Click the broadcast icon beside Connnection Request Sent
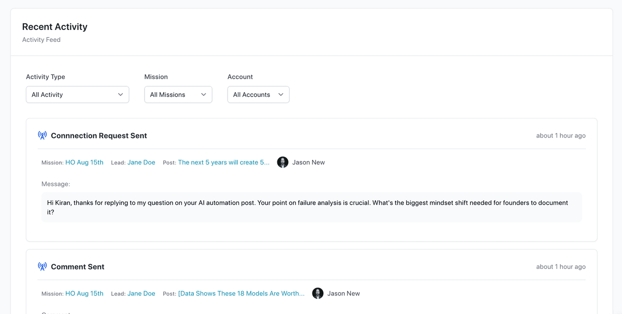This screenshot has height=314, width=622. point(43,136)
